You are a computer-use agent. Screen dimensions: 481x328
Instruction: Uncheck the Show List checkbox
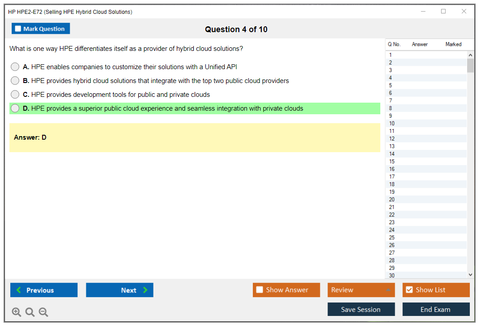[x=409, y=290]
